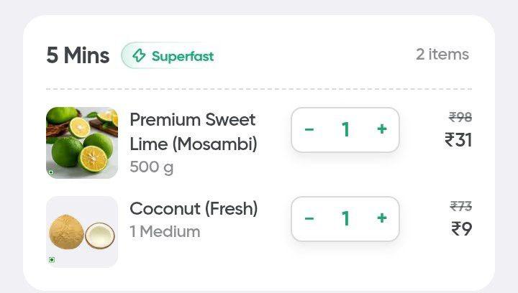Click the 2 items count label
Screen dimensions: 518x293
(x=442, y=55)
